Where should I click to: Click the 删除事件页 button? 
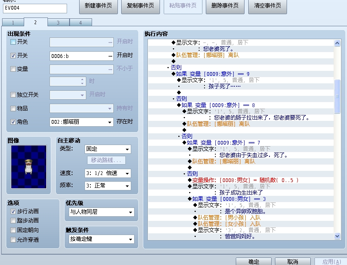pos(225,6)
